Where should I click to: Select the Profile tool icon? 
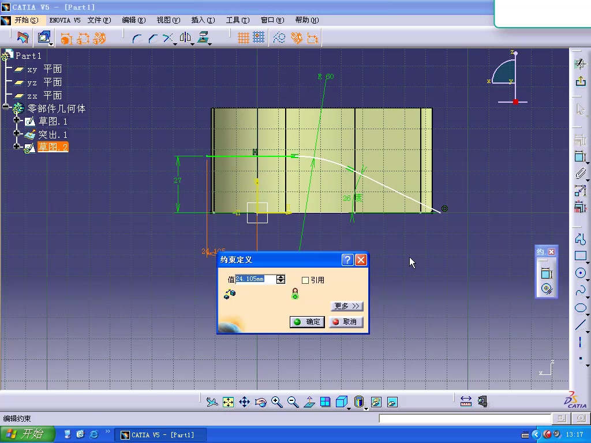pos(581,239)
